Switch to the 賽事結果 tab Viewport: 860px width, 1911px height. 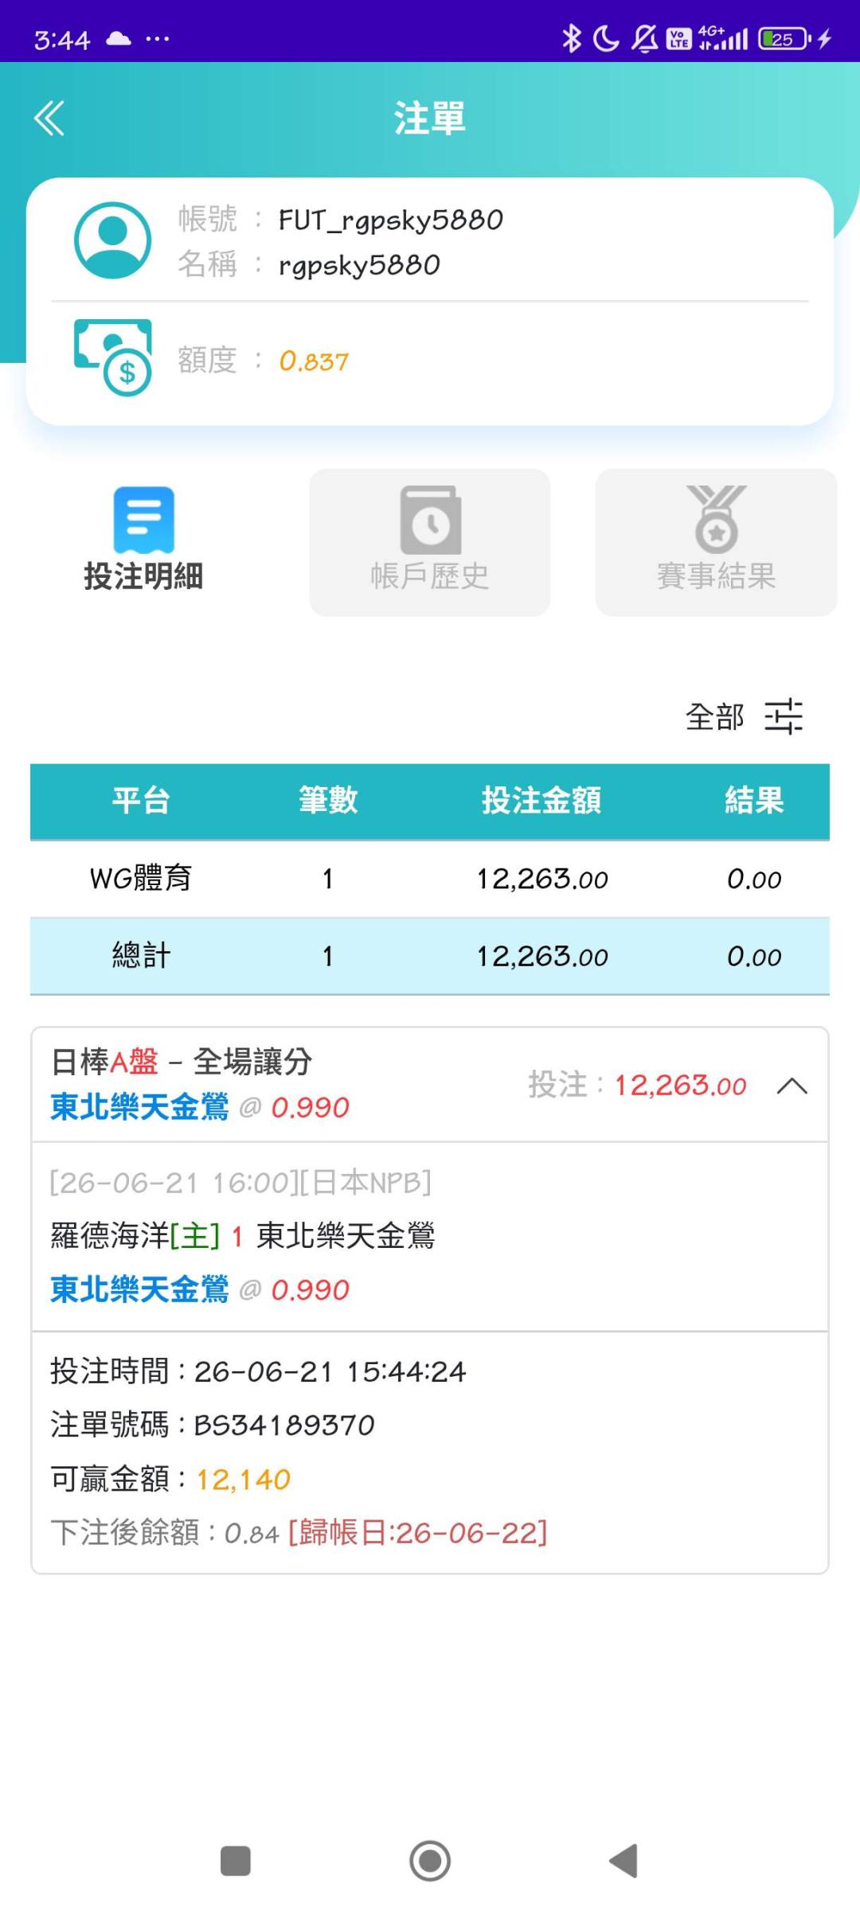tap(717, 542)
